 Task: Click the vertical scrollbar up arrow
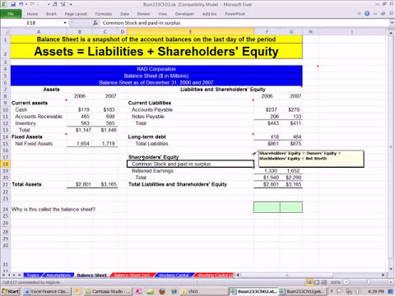(x=392, y=32)
